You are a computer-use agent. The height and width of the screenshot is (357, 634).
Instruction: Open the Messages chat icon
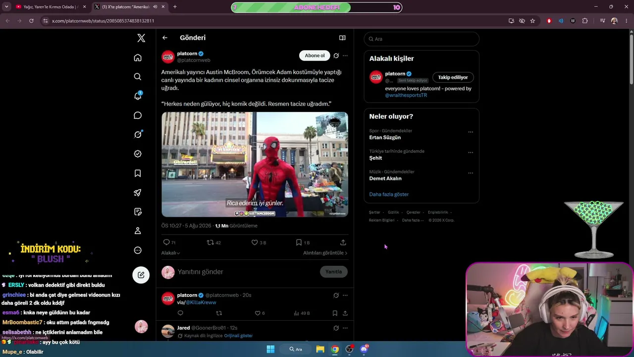[138, 116]
